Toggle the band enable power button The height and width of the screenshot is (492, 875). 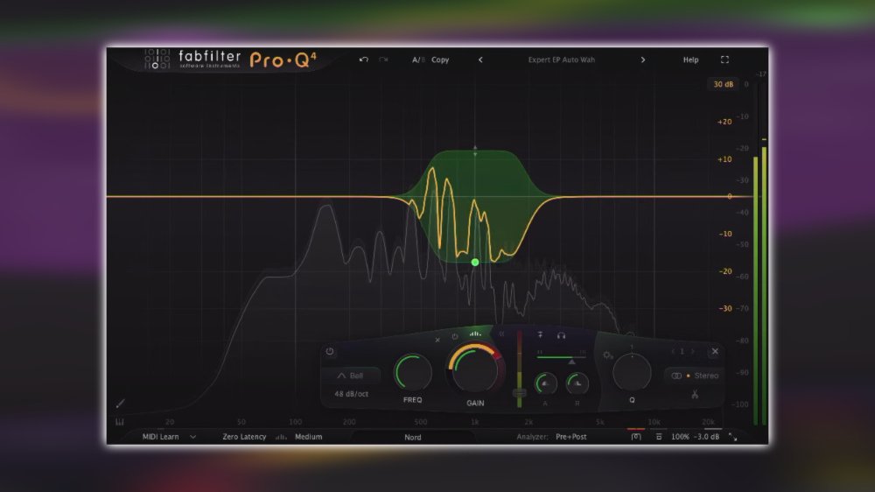point(330,351)
